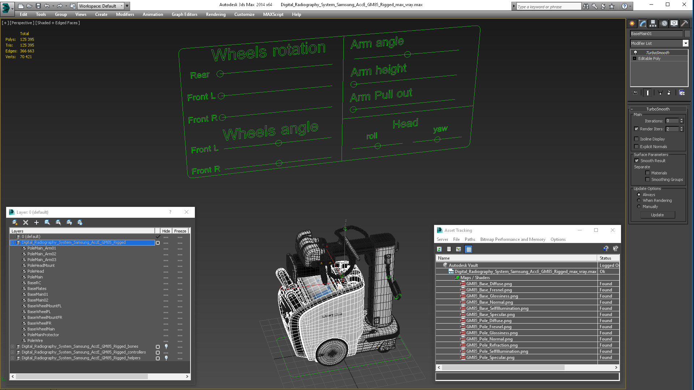Expand the Rigged_helpers layer

pos(13,358)
